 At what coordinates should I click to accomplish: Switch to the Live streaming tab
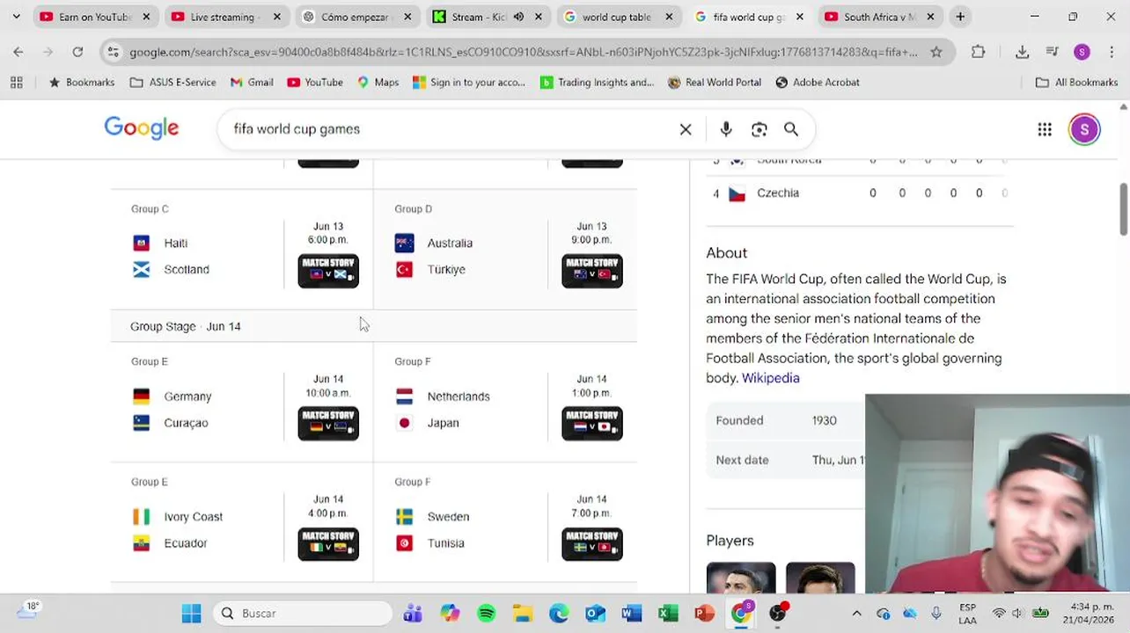tap(226, 17)
